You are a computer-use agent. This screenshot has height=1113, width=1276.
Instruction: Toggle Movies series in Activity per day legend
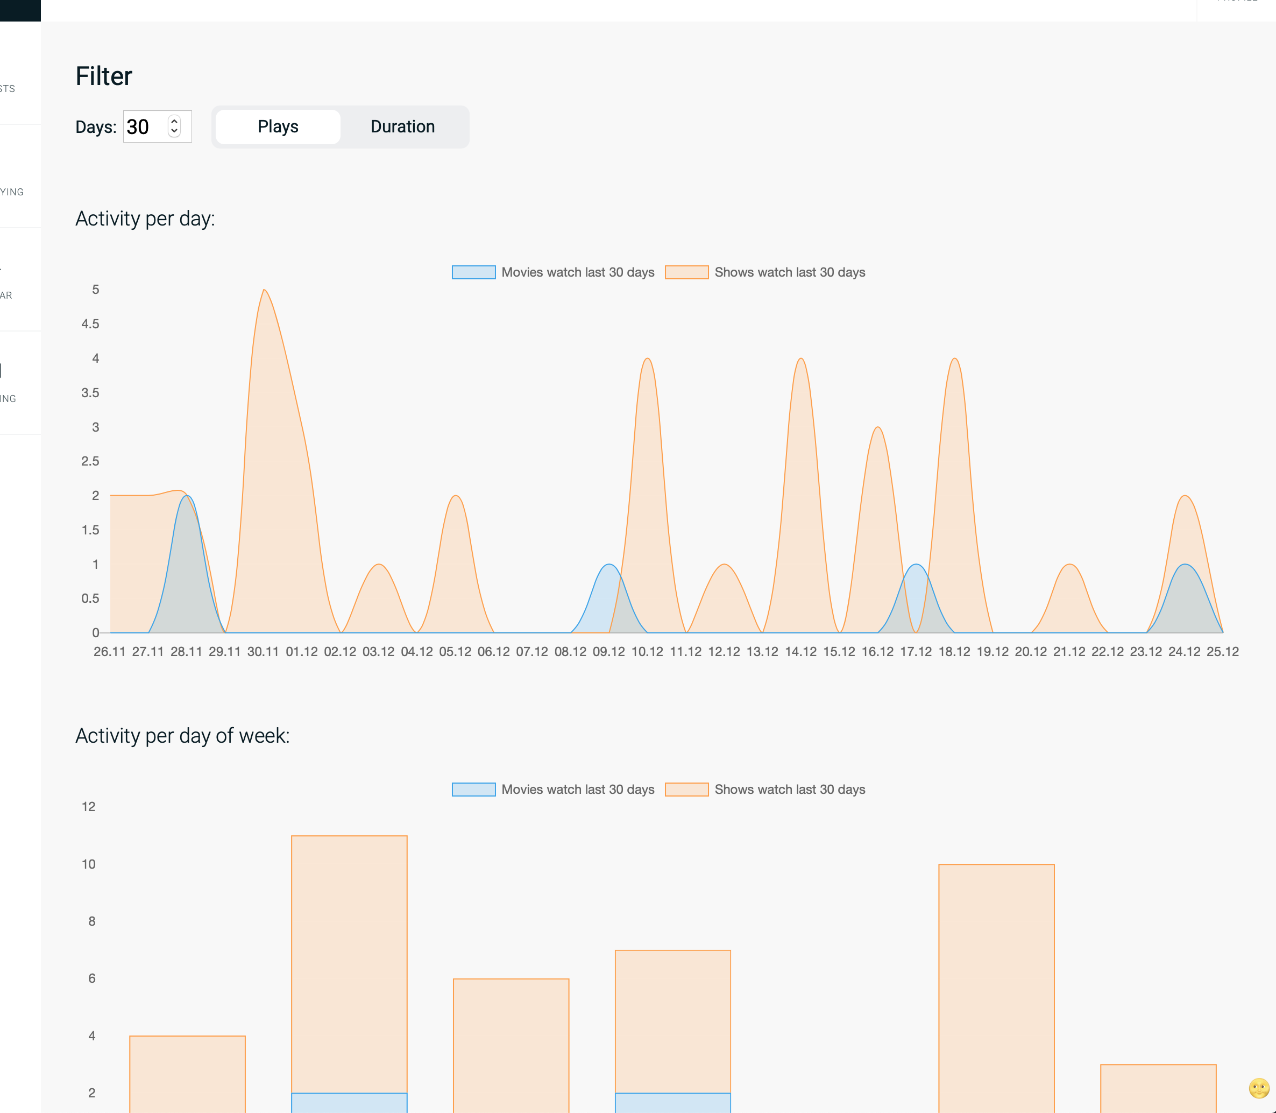click(x=577, y=272)
